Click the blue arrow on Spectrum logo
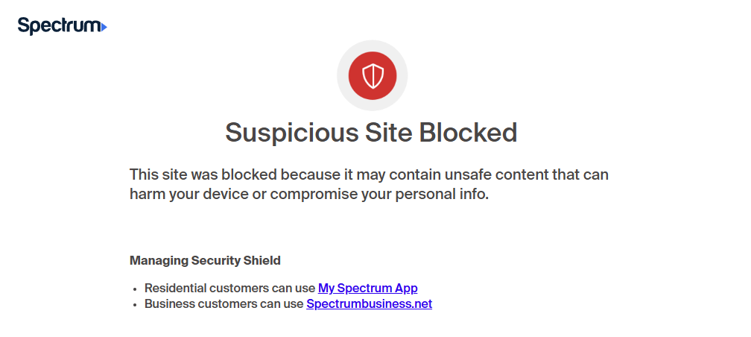This screenshot has height=337, width=751. [104, 28]
